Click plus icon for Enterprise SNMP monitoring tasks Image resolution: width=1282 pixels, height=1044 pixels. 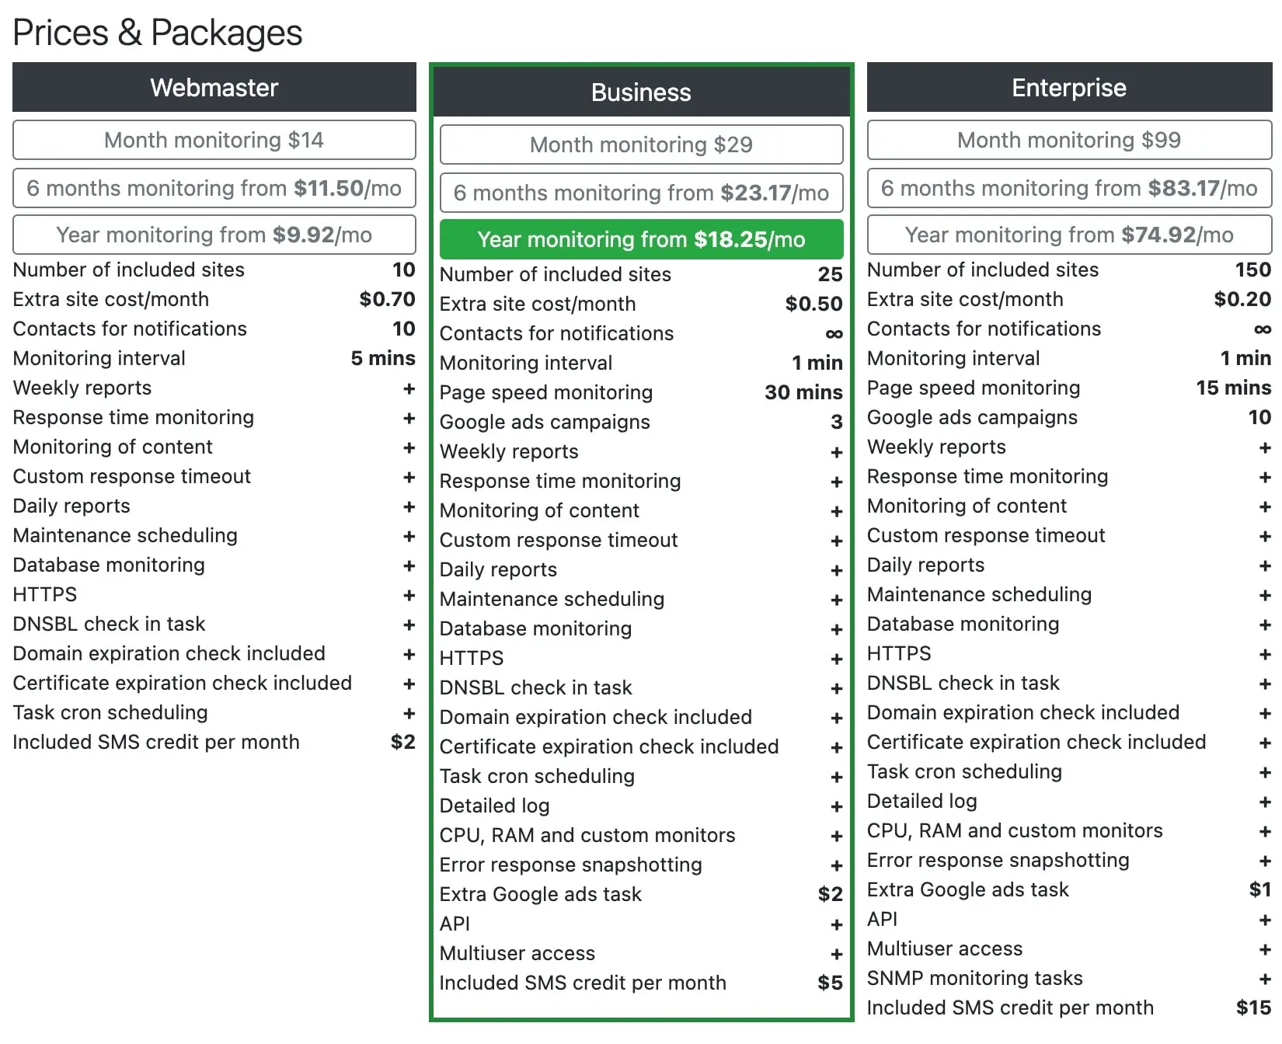click(1264, 979)
